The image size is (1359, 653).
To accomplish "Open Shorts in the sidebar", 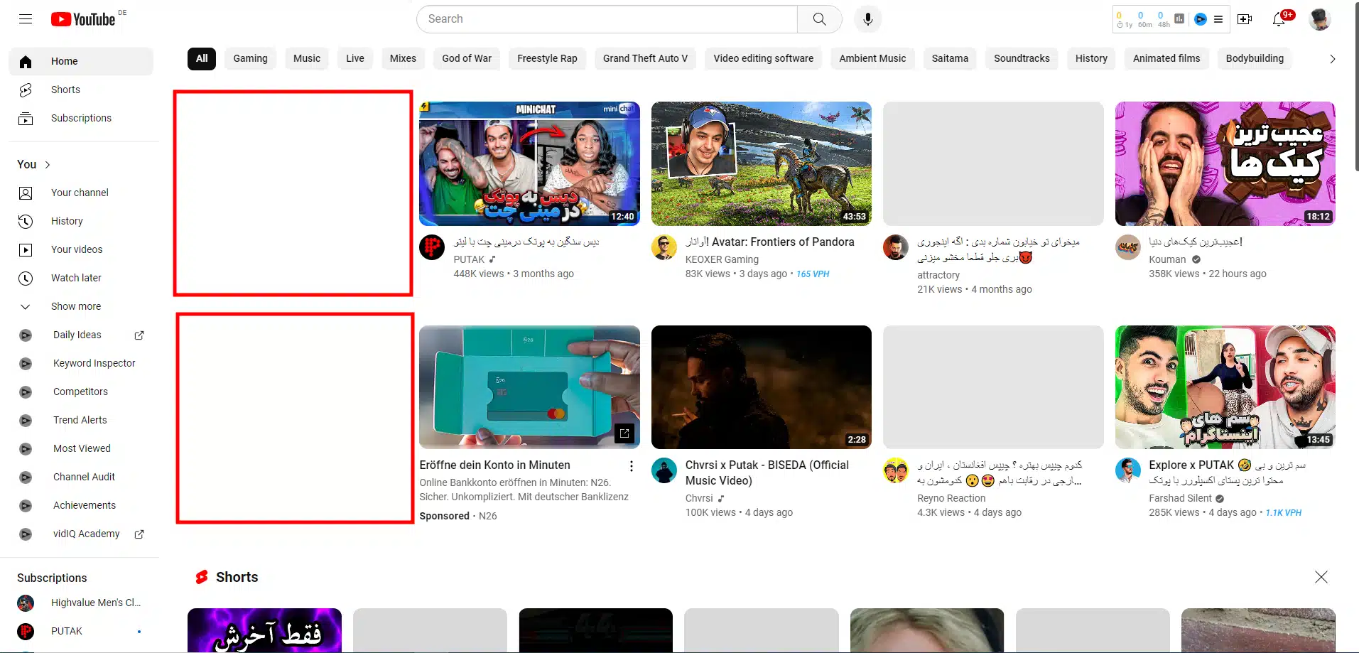I will point(65,90).
